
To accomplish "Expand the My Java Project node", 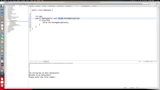I will click(x=7, y=29).
